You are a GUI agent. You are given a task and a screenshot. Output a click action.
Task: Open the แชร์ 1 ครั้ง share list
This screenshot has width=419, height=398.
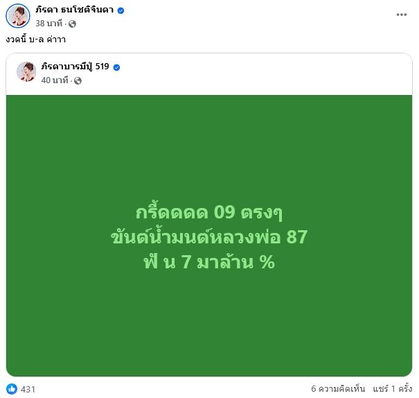click(393, 388)
